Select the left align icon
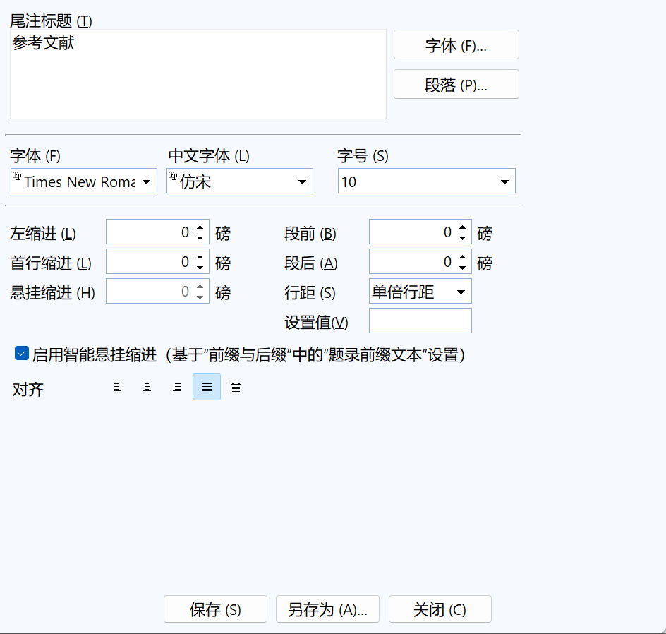 click(x=118, y=388)
